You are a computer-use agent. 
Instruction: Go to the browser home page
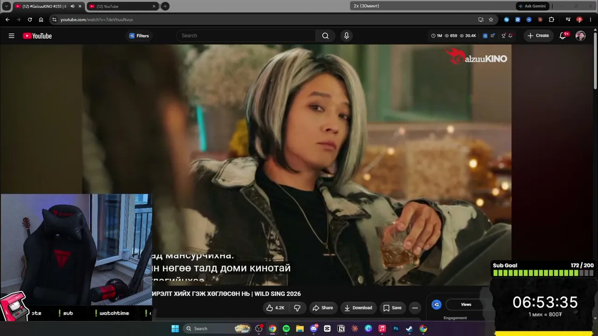pos(41,20)
